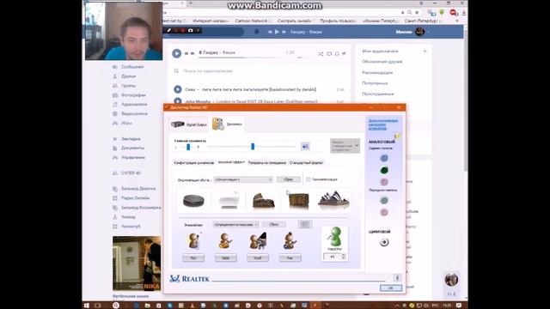
Task: Open the Windows taskbar search icon
Action: [116, 306]
